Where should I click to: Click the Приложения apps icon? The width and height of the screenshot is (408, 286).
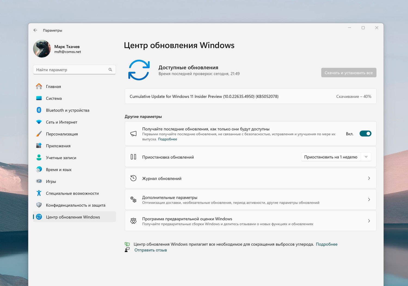(x=39, y=146)
